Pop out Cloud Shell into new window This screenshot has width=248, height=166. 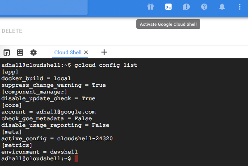coord(7,53)
